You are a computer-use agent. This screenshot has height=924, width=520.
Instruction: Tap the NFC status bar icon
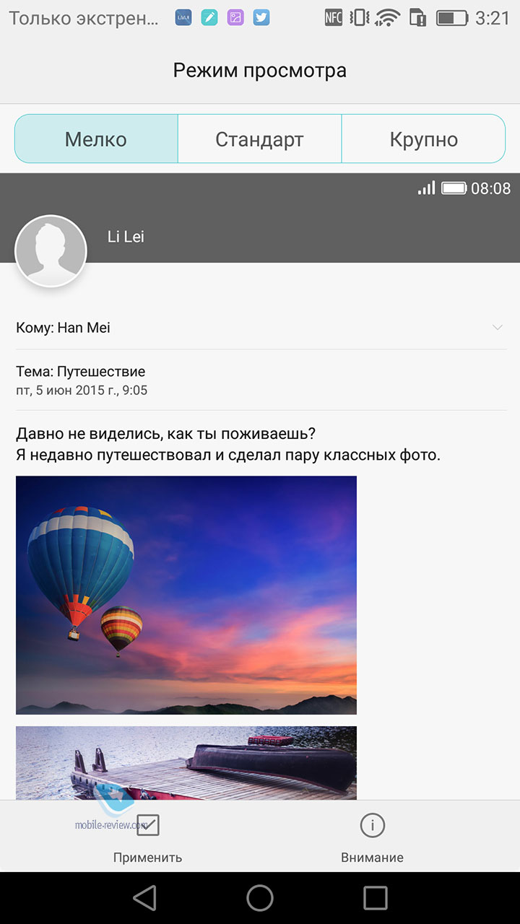coord(334,18)
